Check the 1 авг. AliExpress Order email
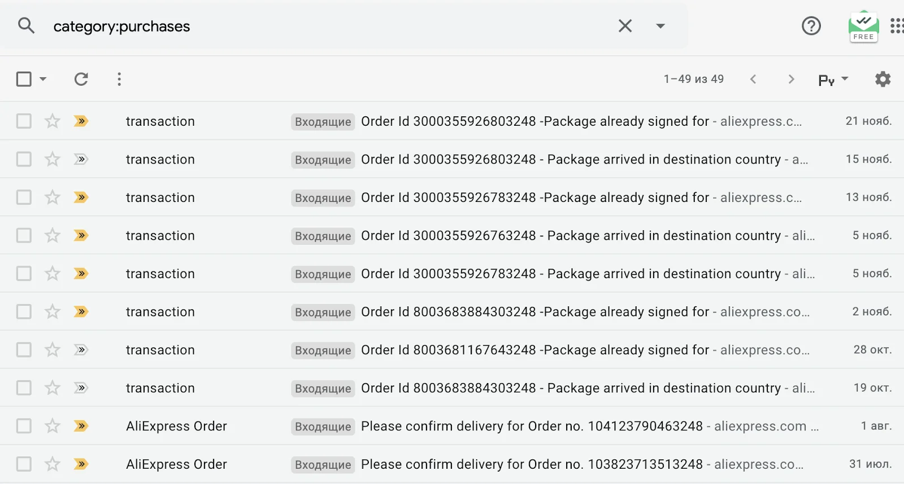Screen dimensions: 904x484 (24, 426)
